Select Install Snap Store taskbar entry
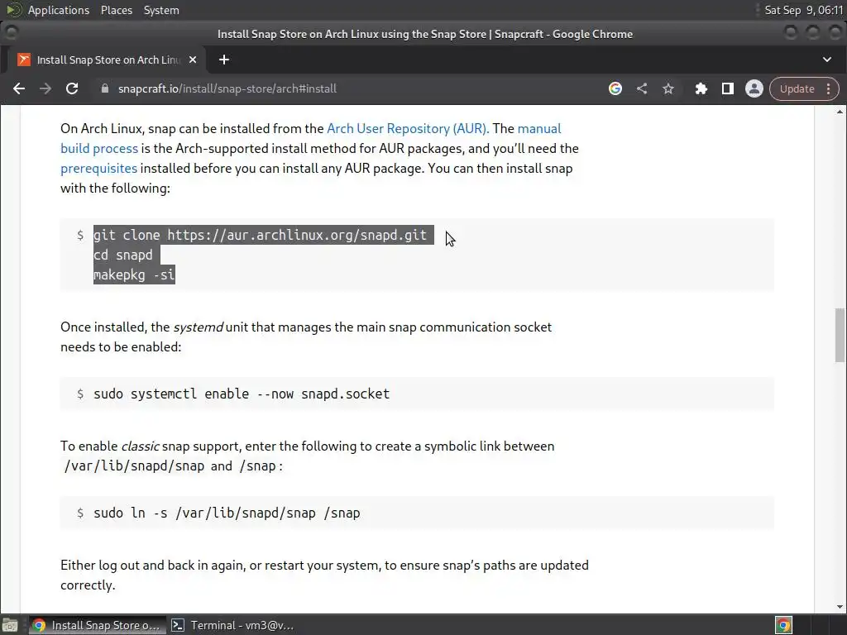847x635 pixels. (x=97, y=625)
